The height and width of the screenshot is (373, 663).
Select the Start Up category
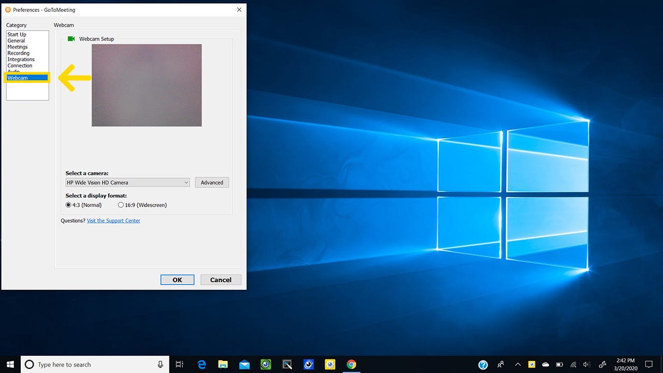17,35
